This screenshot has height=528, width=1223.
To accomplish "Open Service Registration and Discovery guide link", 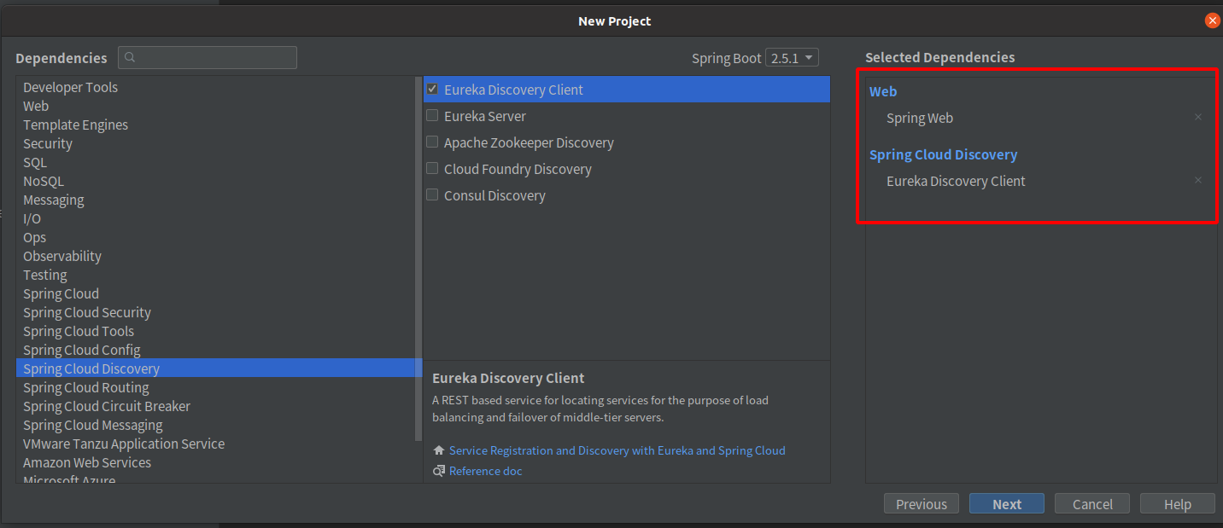I will (x=617, y=450).
